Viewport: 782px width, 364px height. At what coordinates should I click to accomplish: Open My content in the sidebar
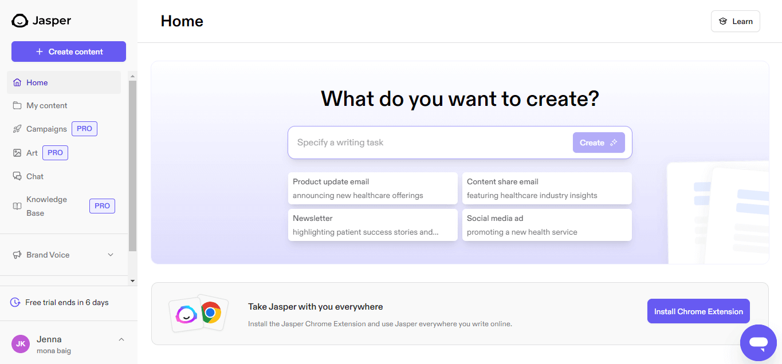click(64, 105)
